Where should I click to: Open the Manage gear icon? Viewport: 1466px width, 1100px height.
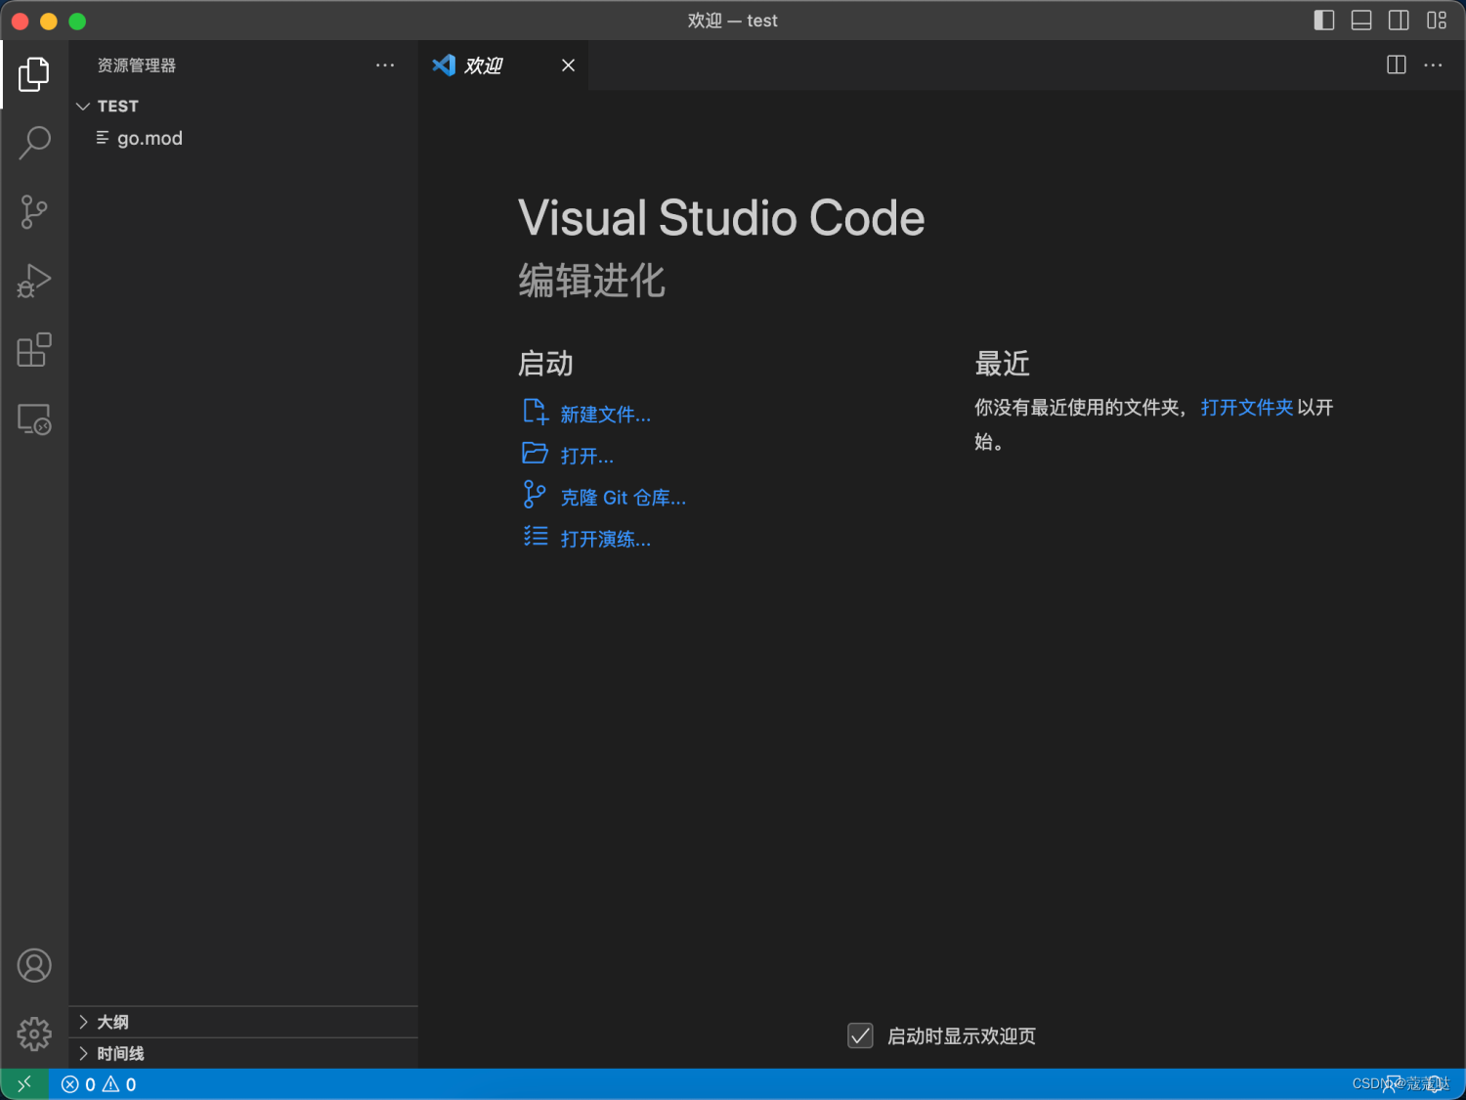[34, 1034]
